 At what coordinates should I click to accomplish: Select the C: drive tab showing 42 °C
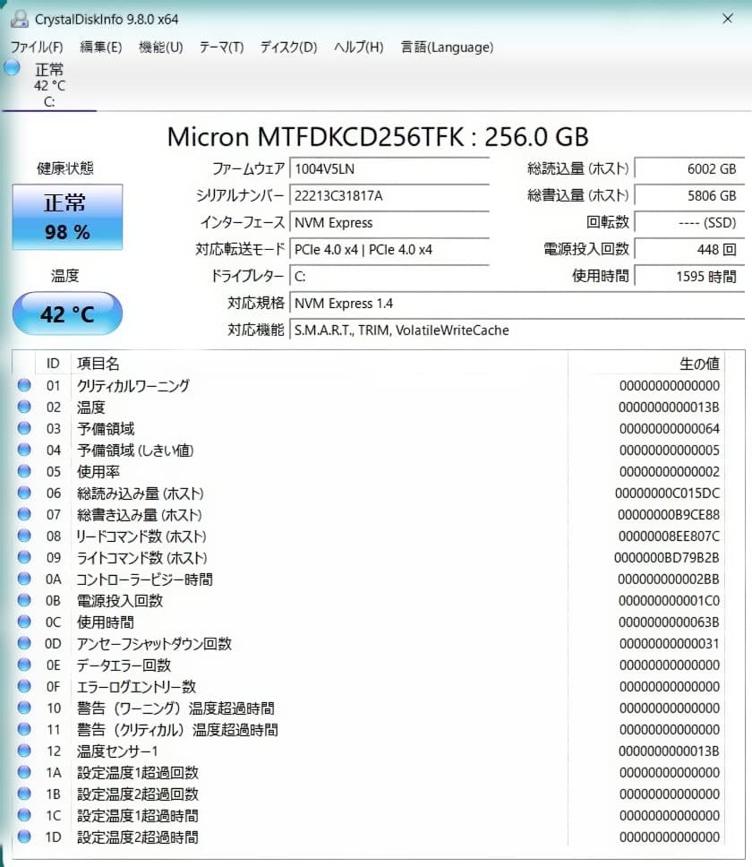pos(49,85)
